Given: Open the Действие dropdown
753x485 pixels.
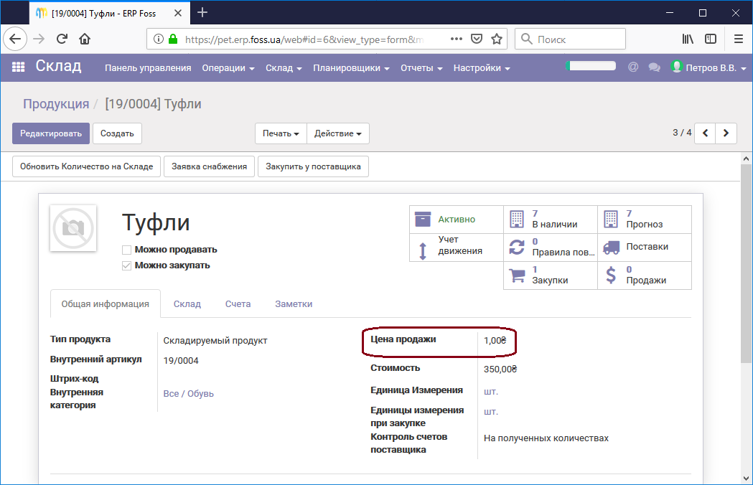Looking at the screenshot, I should tap(338, 133).
